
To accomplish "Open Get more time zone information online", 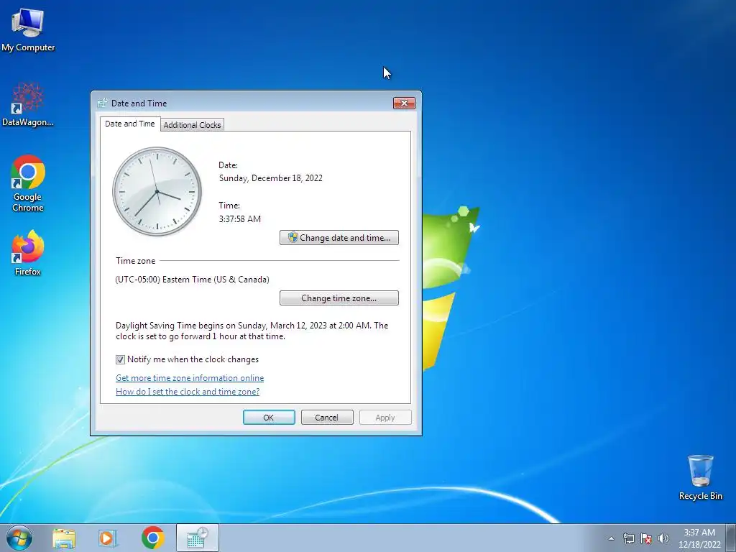I will (190, 378).
